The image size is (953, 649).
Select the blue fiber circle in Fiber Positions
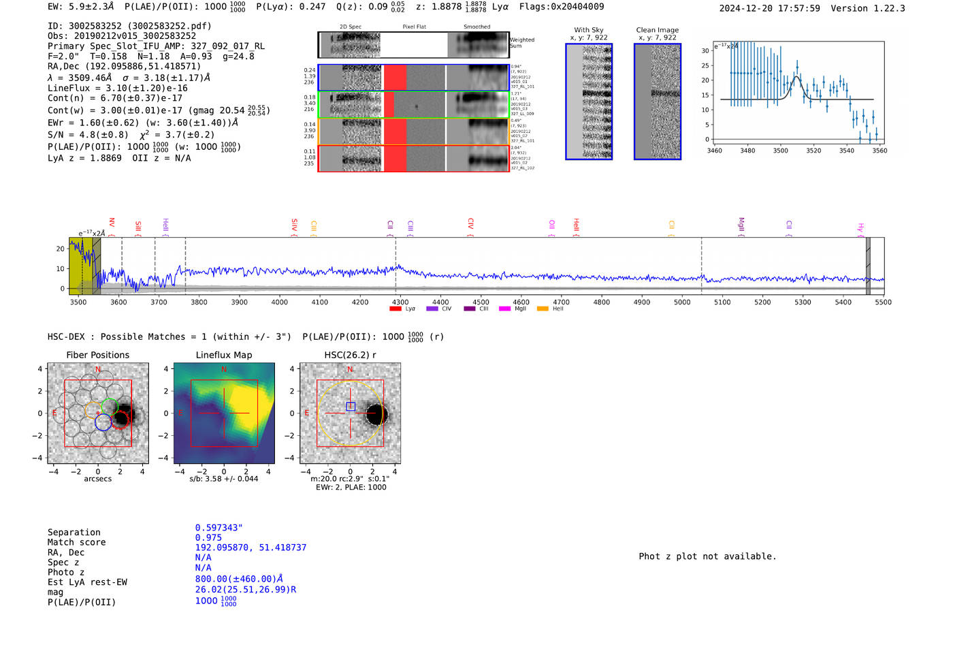point(103,422)
